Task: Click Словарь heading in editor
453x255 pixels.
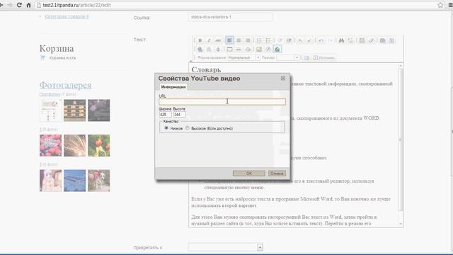Action: point(206,69)
